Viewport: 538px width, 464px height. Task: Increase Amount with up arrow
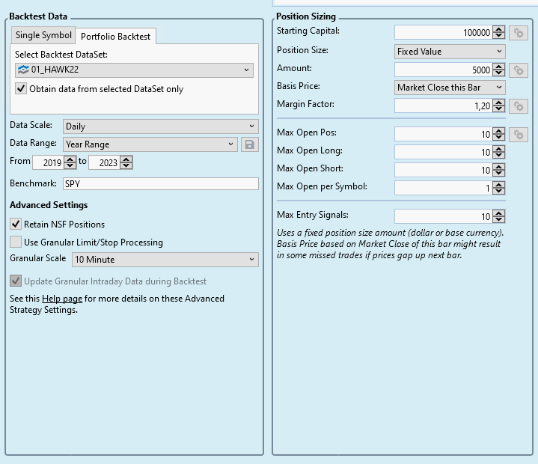coord(499,67)
